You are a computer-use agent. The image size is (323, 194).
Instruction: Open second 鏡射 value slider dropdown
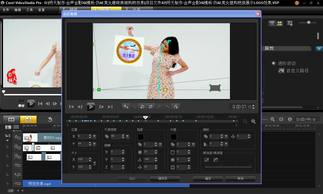click(x=226, y=144)
